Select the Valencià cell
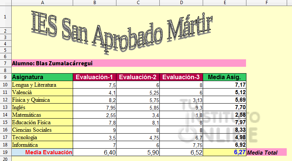The height and width of the screenshot is (161, 292). point(42,92)
